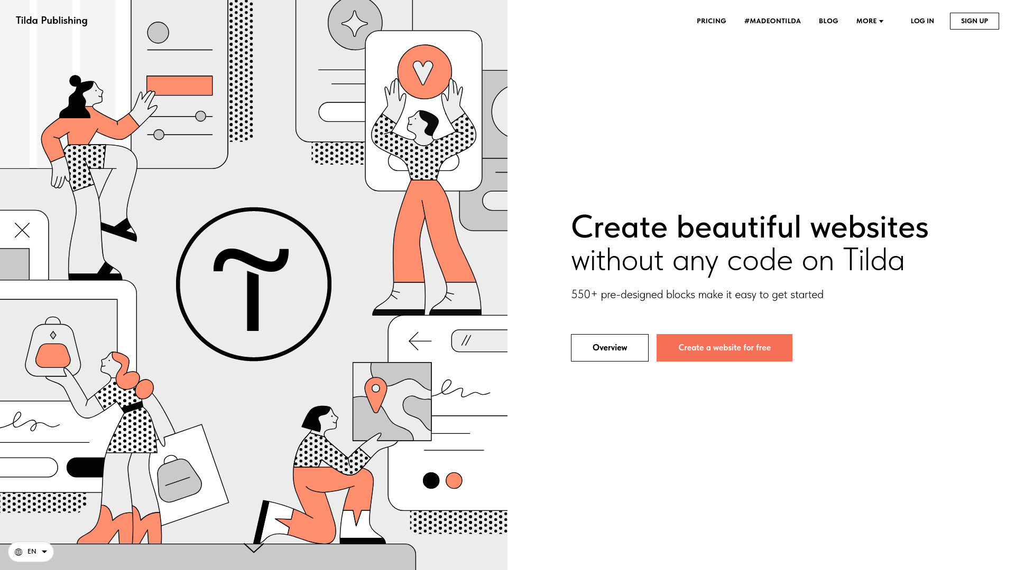Expand the More dropdown in navigation

(x=870, y=21)
